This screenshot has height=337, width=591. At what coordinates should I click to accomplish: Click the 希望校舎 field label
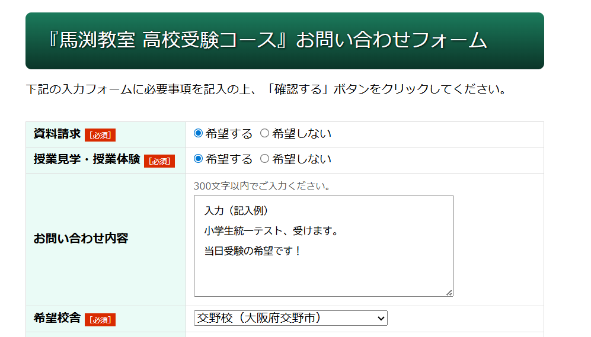[x=57, y=319]
